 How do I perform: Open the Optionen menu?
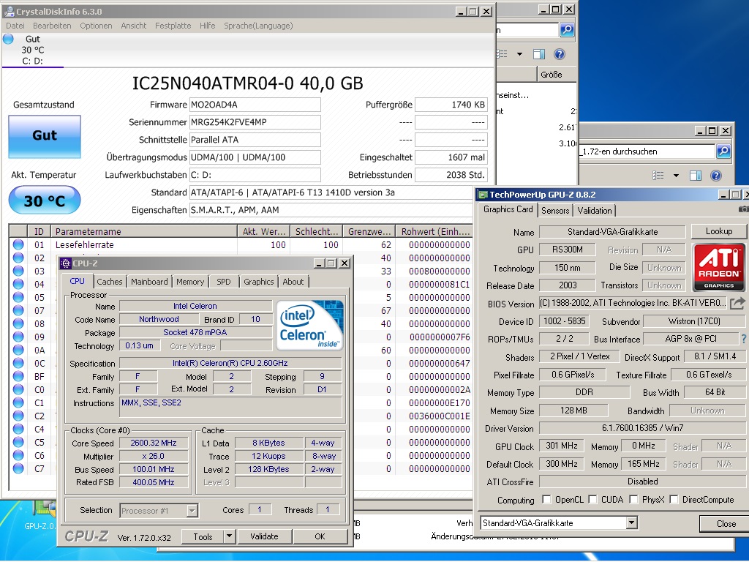coord(96,26)
